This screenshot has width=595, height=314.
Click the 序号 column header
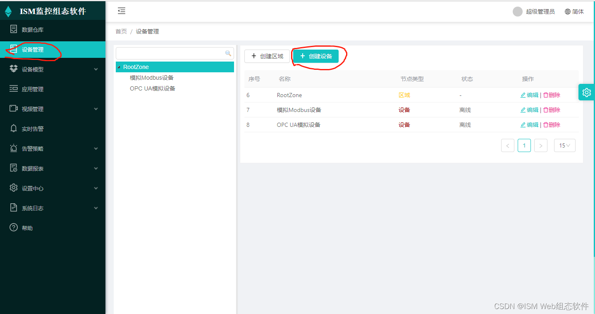(254, 79)
